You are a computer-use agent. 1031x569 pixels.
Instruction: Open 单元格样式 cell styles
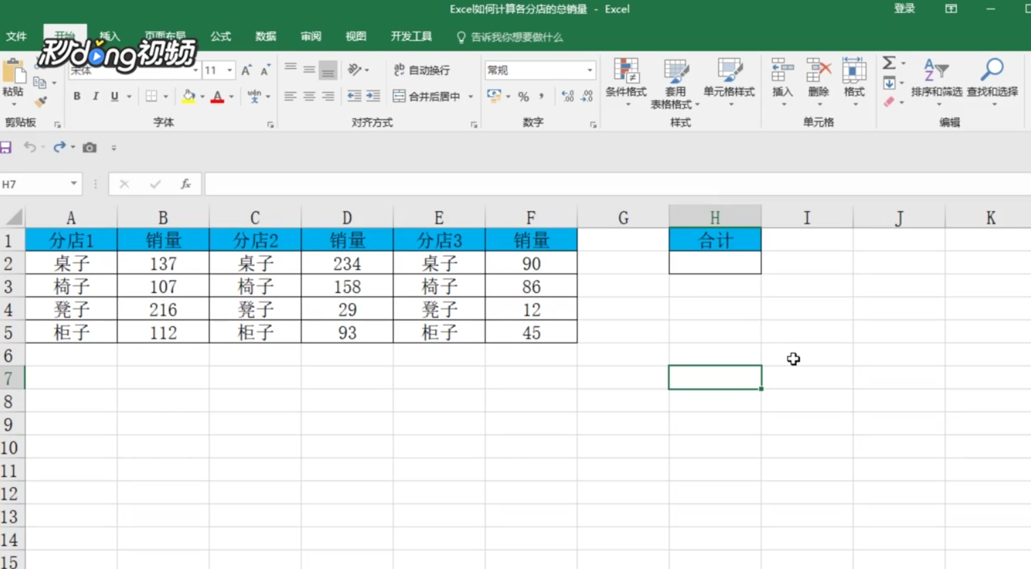[x=729, y=82]
